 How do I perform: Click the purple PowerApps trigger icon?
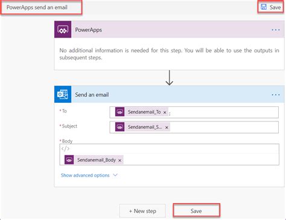coord(63,30)
